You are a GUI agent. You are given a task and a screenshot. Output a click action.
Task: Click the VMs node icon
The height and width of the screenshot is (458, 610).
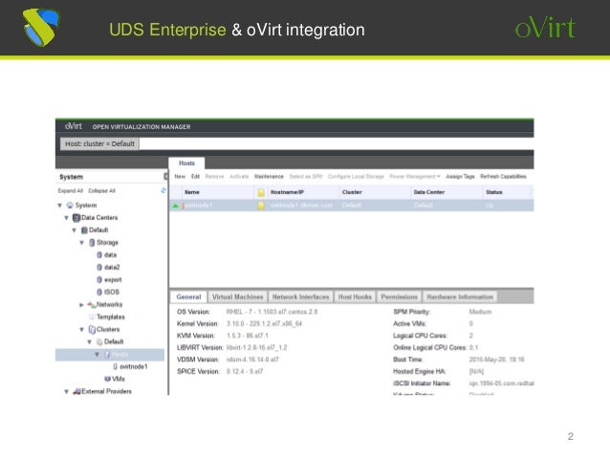pyautogui.click(x=107, y=379)
